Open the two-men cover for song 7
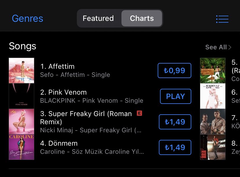This screenshot has height=177, width=240. (213, 122)
